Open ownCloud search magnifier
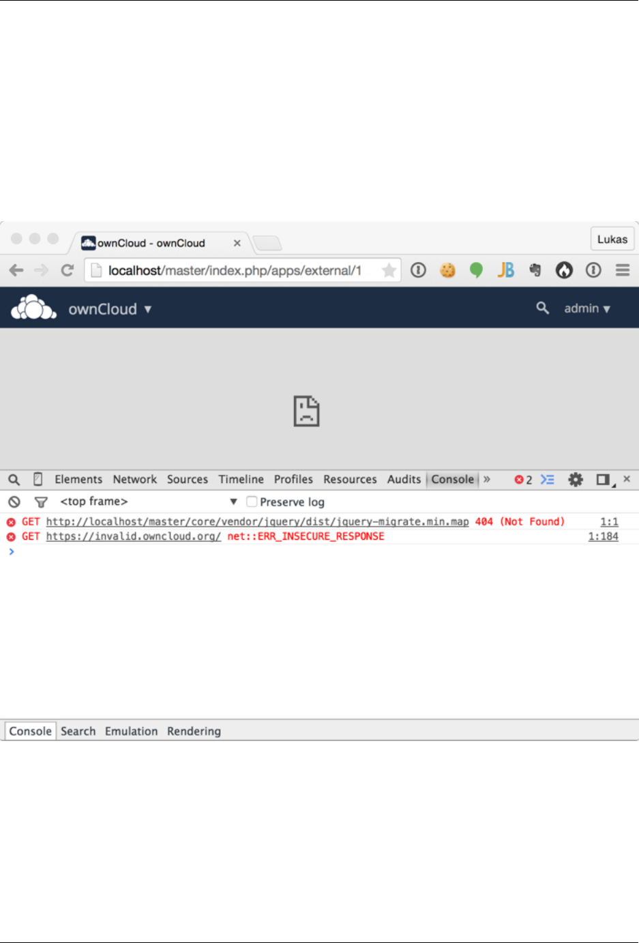639x943 pixels. pos(543,308)
